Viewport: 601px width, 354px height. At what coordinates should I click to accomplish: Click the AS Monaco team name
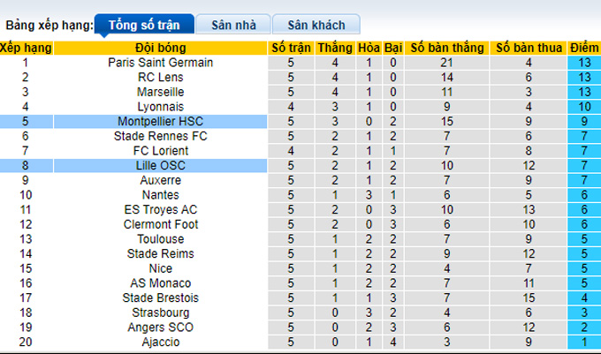click(x=161, y=282)
